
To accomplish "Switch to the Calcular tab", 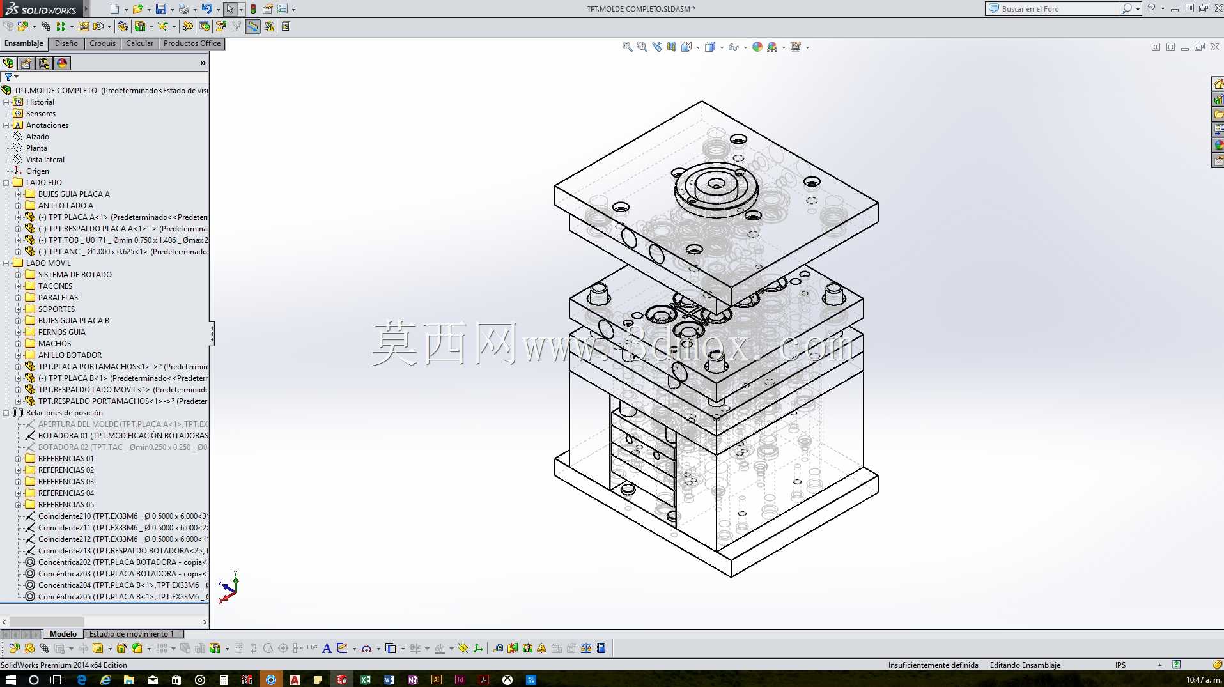I will click(x=139, y=43).
